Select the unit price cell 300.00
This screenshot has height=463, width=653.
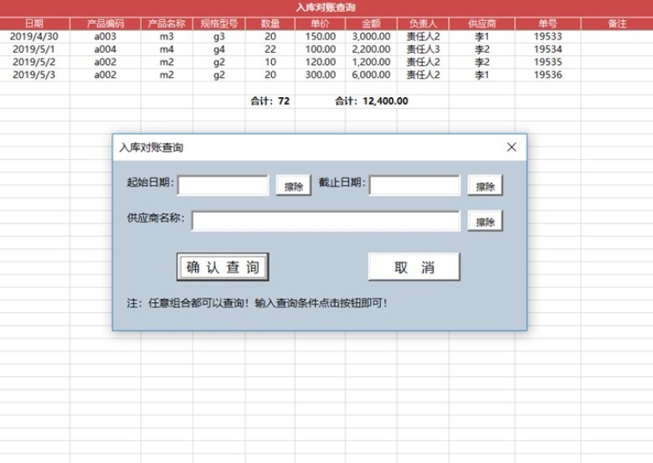pyautogui.click(x=321, y=75)
